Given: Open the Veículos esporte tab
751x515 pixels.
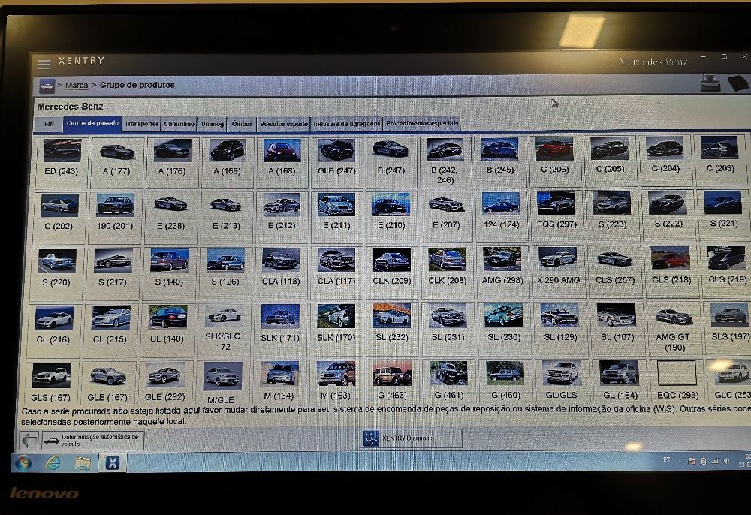Looking at the screenshot, I should coord(284,124).
